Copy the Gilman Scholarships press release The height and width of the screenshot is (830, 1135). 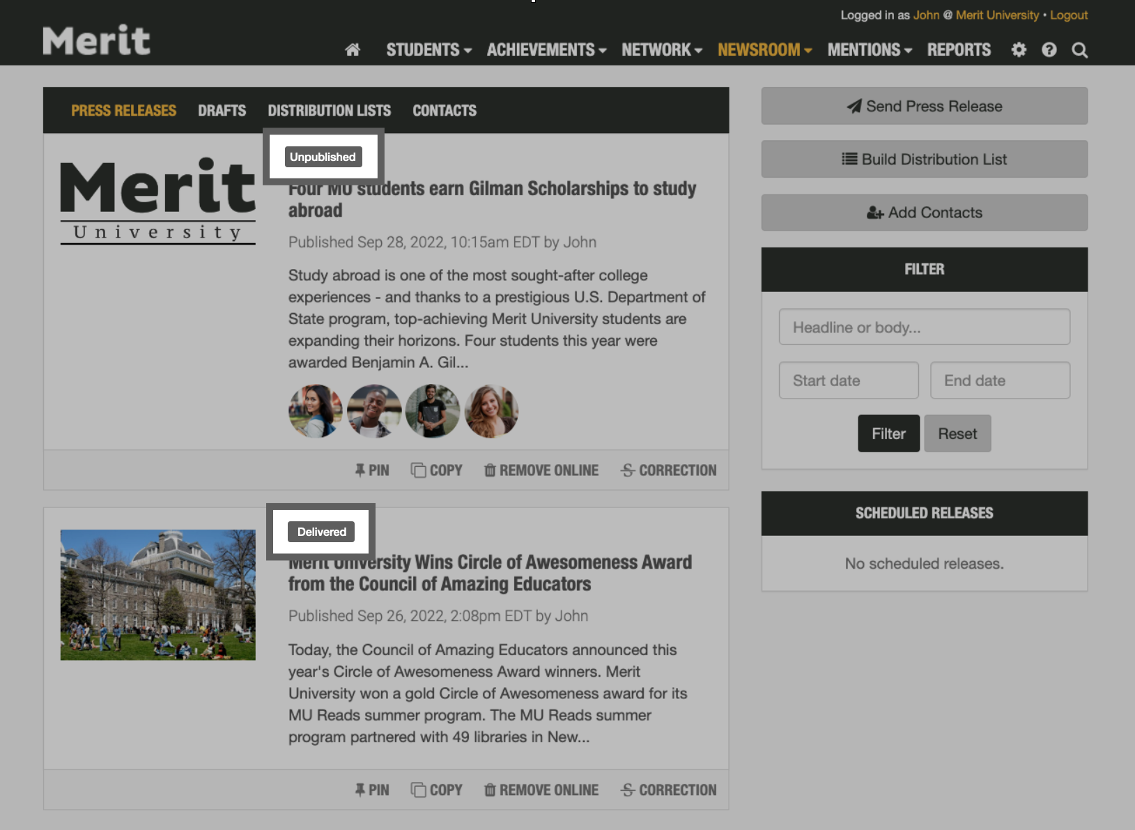click(436, 470)
